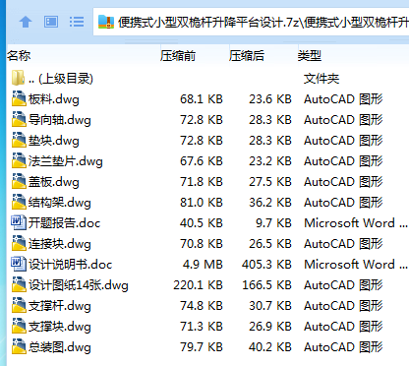409x366 pixels.
Task: Click the 71.8 KB size of 盖板.dwg
Action: [x=202, y=182]
